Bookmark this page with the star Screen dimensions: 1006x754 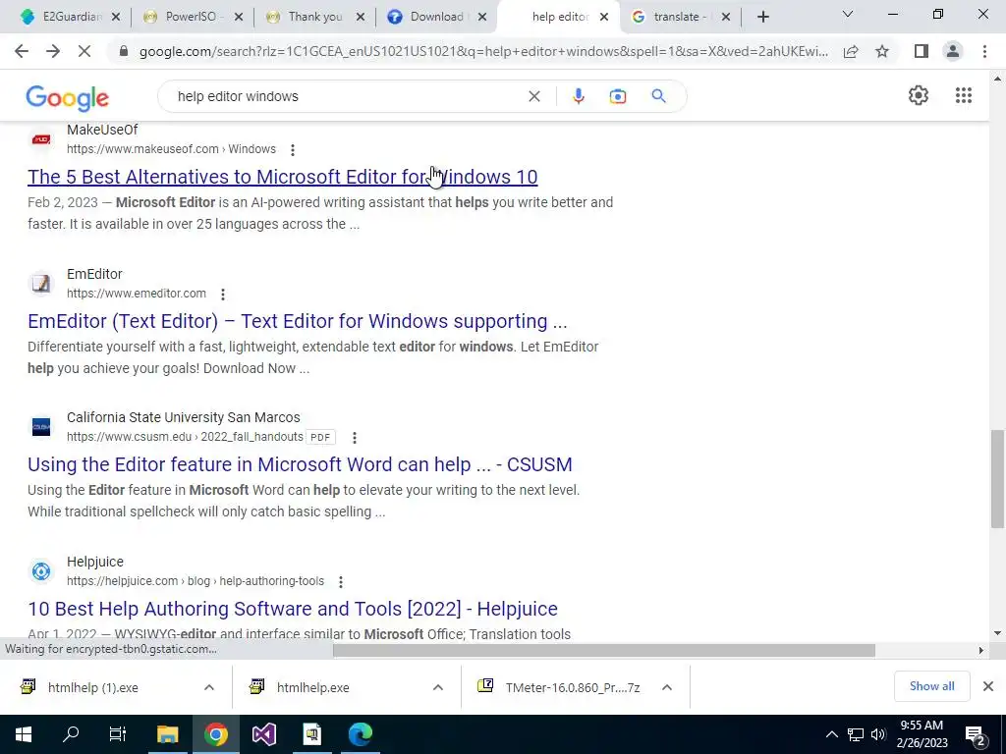click(882, 51)
